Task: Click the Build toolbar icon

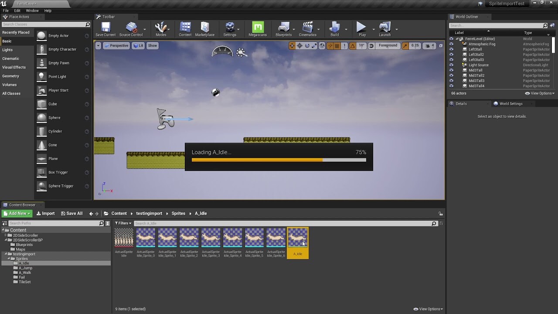Action: click(334, 27)
